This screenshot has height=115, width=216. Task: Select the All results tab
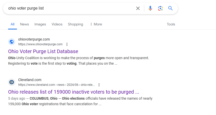point(13,24)
